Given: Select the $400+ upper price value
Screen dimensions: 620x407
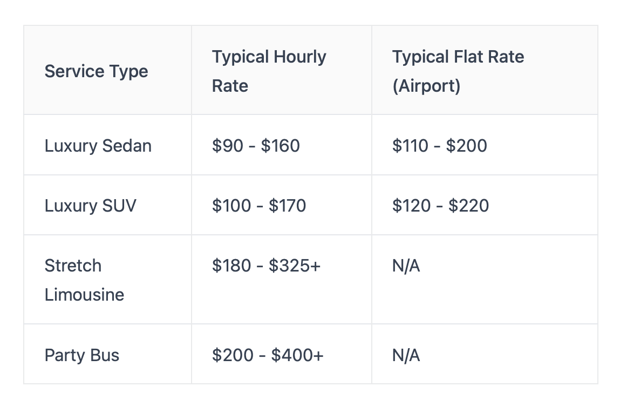Looking at the screenshot, I should [x=297, y=355].
